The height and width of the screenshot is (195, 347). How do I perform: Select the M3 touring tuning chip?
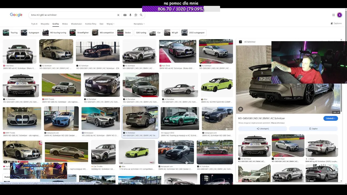pos(55,33)
